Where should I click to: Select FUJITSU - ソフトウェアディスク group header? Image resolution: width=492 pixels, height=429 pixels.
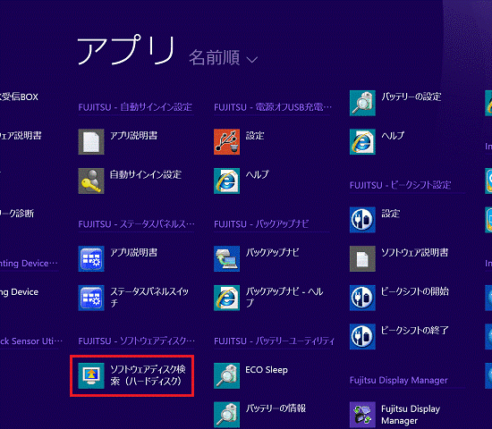point(137,341)
